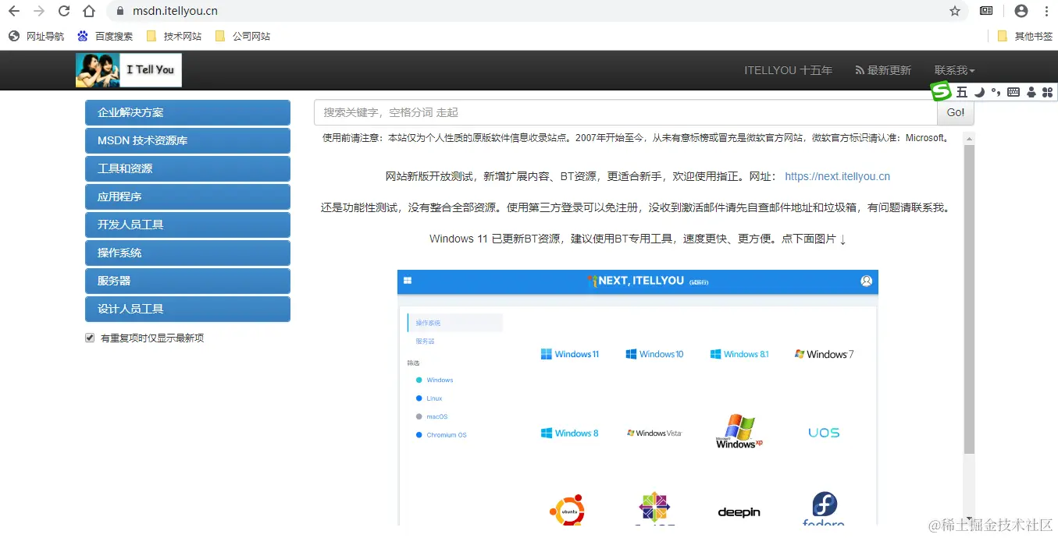Open the four-square toolbox icon in Sogou bar
The height and width of the screenshot is (538, 1058).
1048,92
